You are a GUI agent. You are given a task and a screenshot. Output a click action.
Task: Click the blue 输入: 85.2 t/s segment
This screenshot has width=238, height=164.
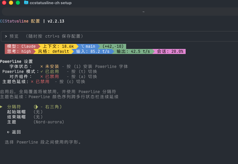(93, 51)
